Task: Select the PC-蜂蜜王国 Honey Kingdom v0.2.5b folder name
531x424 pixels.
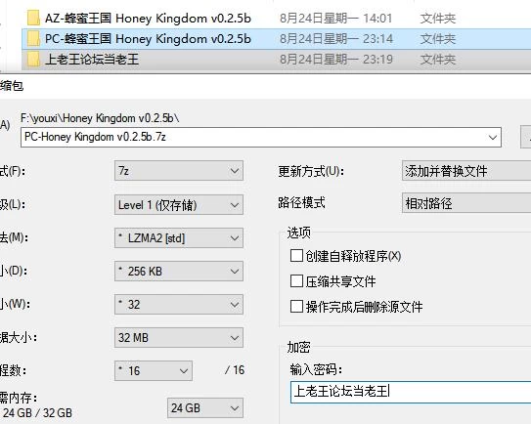Action: click(x=148, y=38)
